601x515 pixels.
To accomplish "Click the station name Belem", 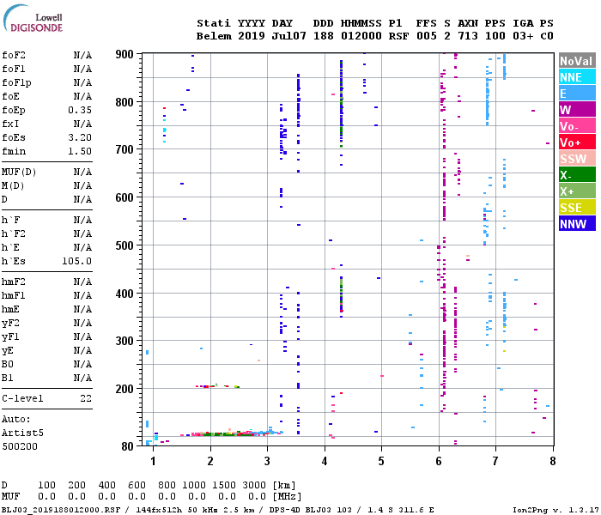I will click(214, 36).
